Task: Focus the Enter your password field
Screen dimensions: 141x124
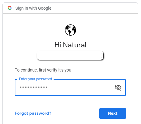Action: [x=70, y=87]
